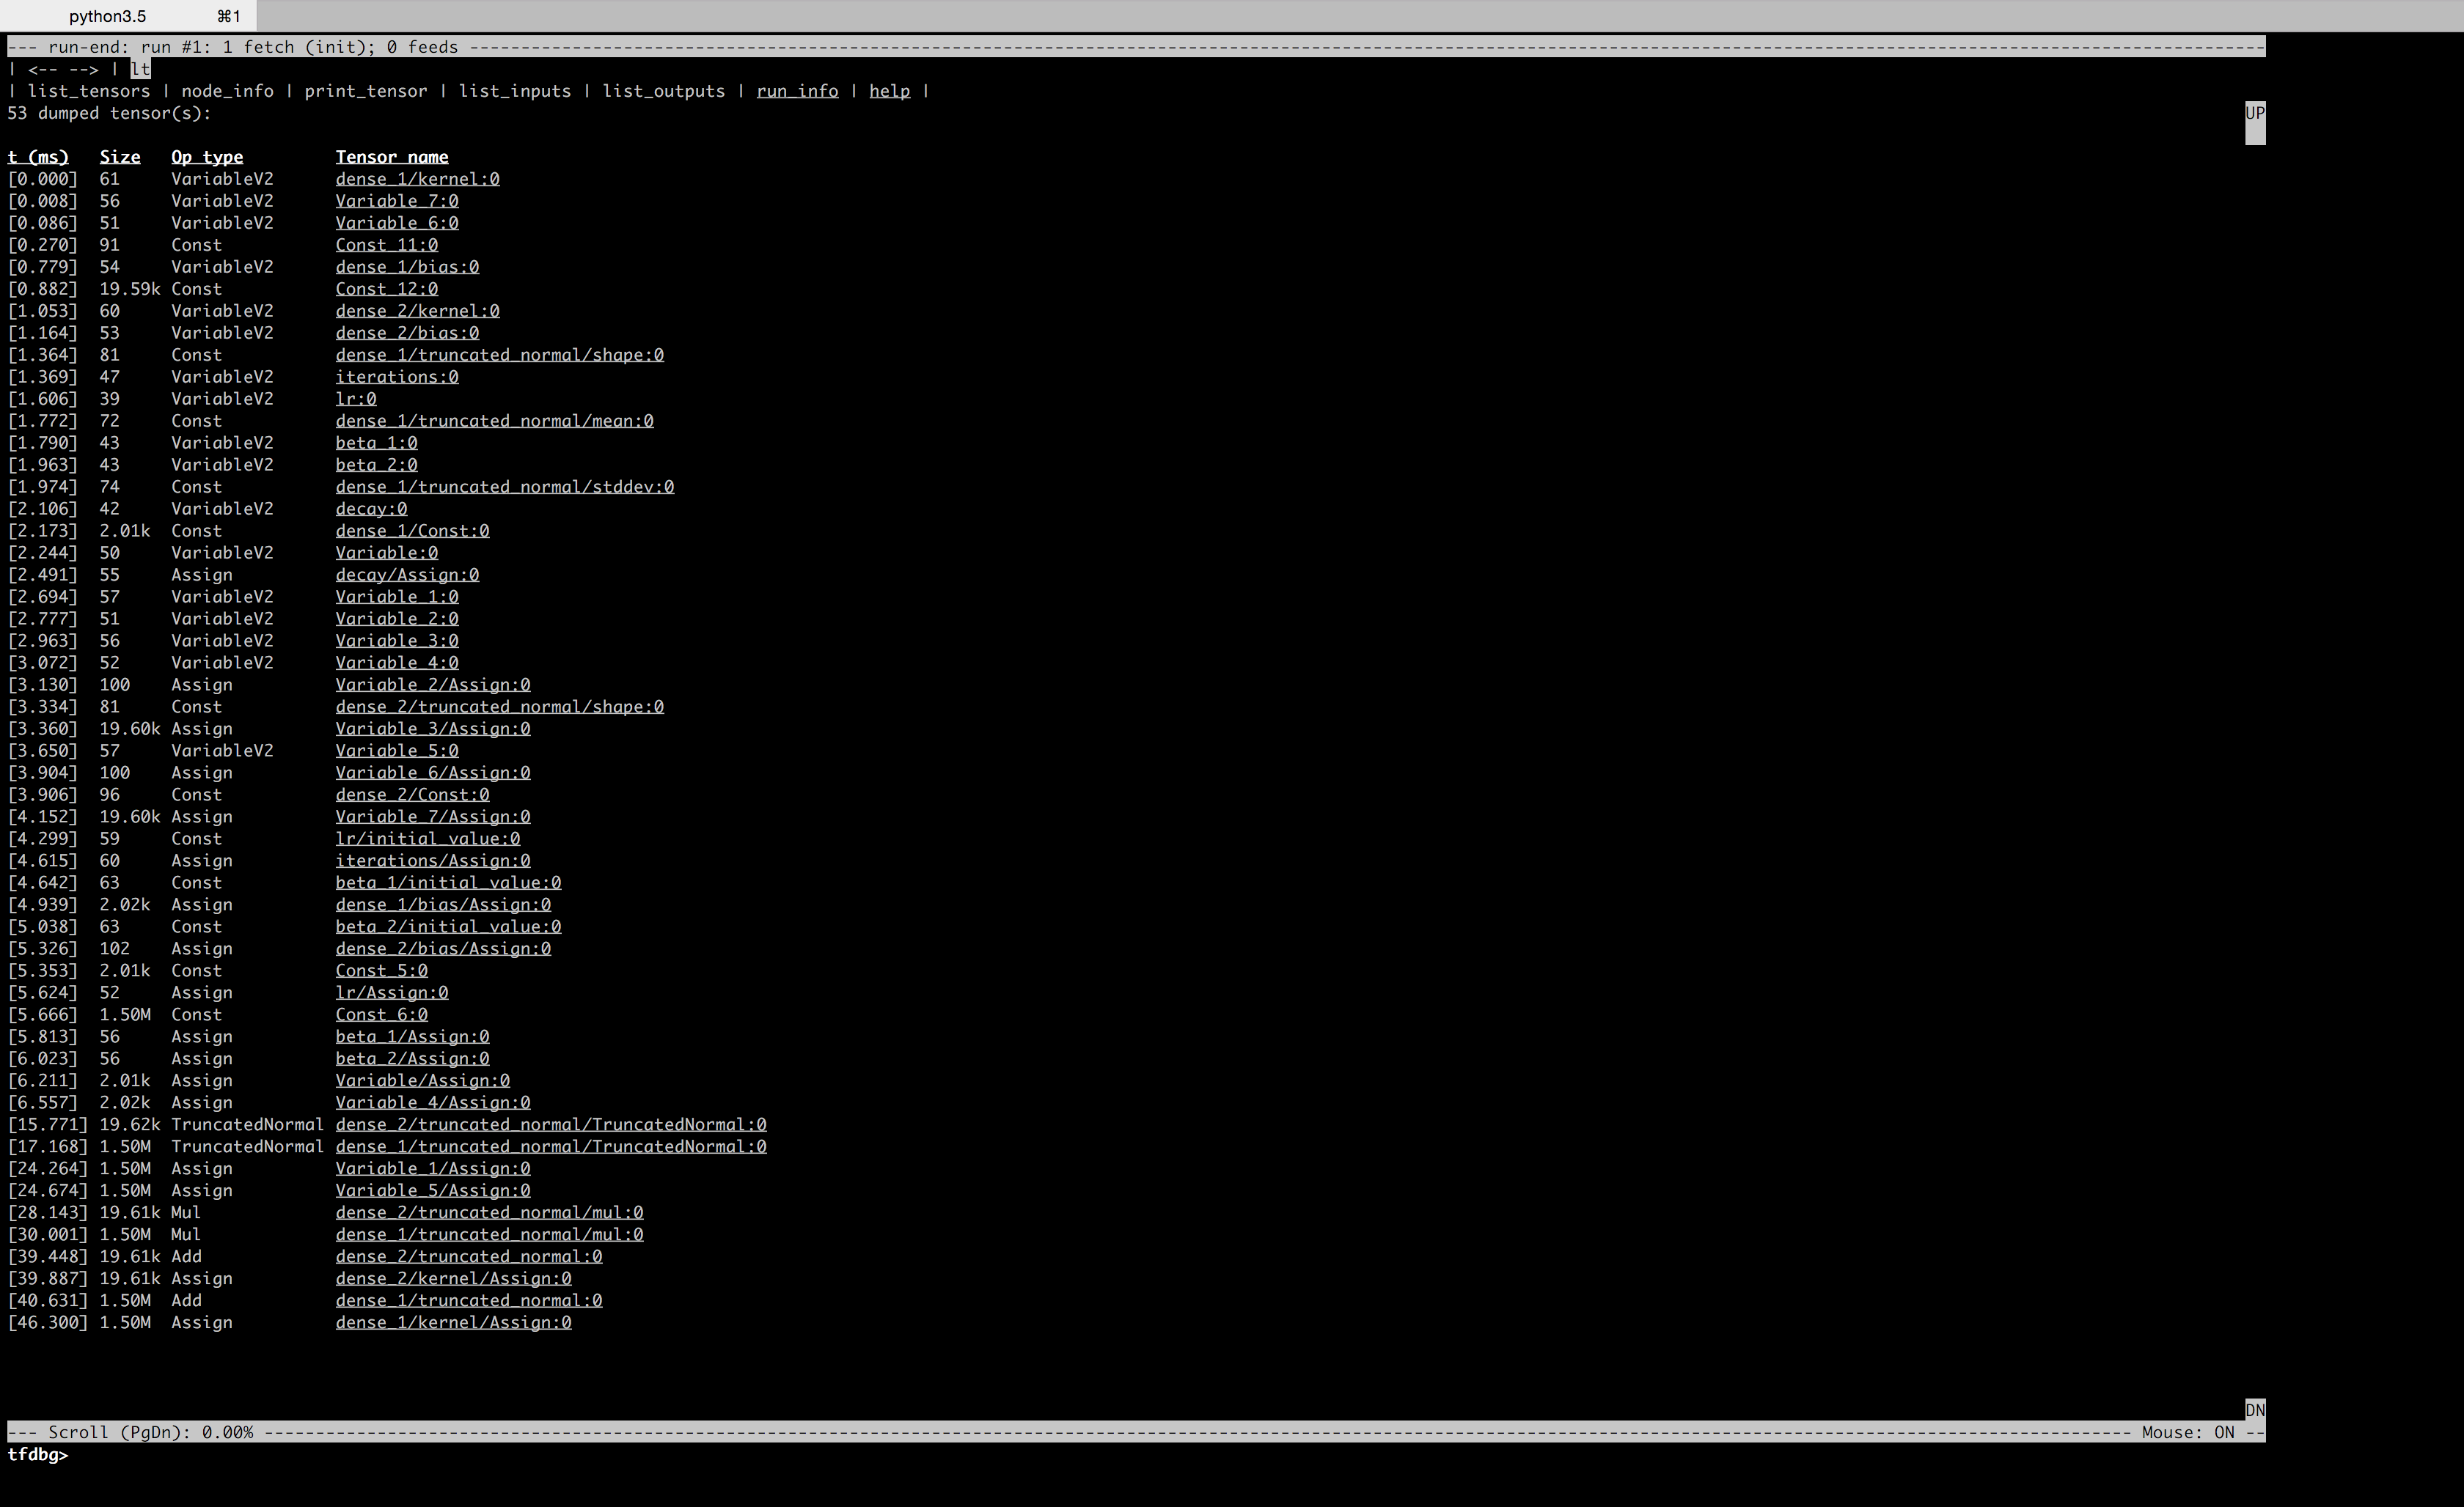Click the tfdbg> command prompt
The height and width of the screenshot is (1507, 2464).
click(37, 1455)
